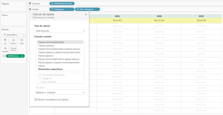Expand the Sub-categoria pill plus icon
223x115 pixels.
(78, 9)
